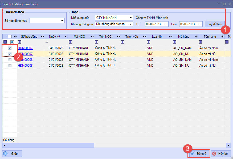
Task: Click the blue help icon beside Giúp
Action: click(x=6, y=154)
